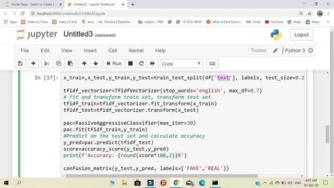
Task: Click the pencil edit mode icon
Action: 275,51
